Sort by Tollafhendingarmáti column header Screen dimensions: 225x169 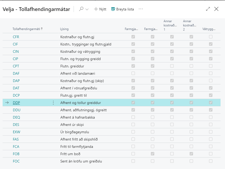click(26, 29)
